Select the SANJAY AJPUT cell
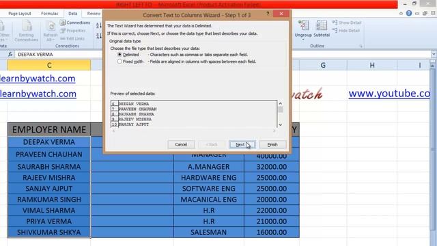This screenshot has width=437, height=246. coord(49,189)
